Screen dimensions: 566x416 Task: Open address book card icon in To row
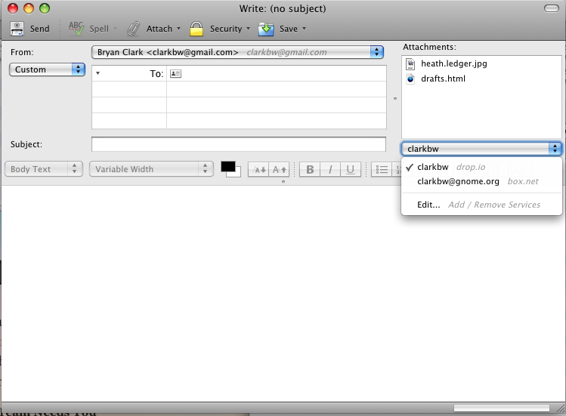[175, 73]
